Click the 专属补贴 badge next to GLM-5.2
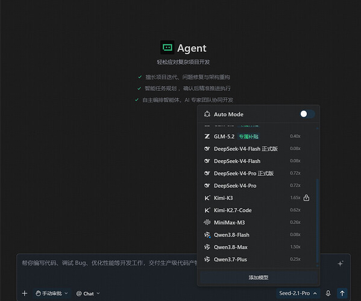The image size is (361, 301). pos(248,137)
